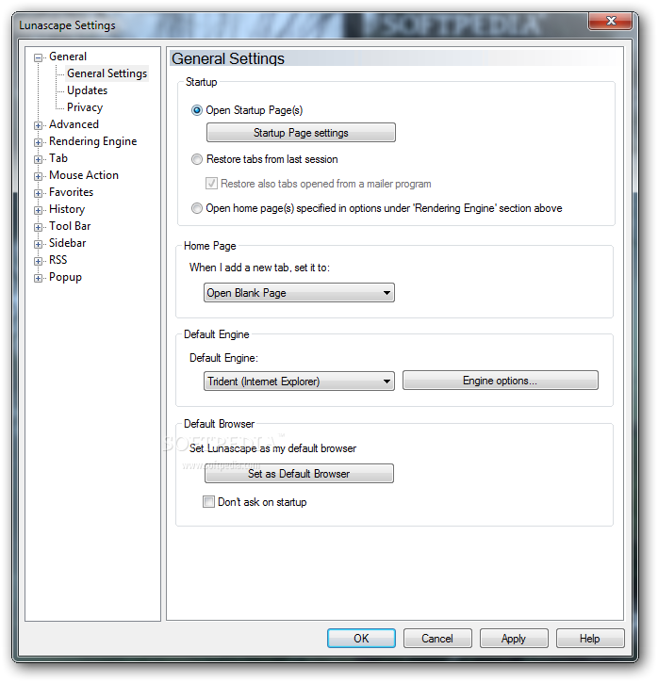Select Restore tabs from last session option
This screenshot has height=682, width=658.
tap(197, 159)
